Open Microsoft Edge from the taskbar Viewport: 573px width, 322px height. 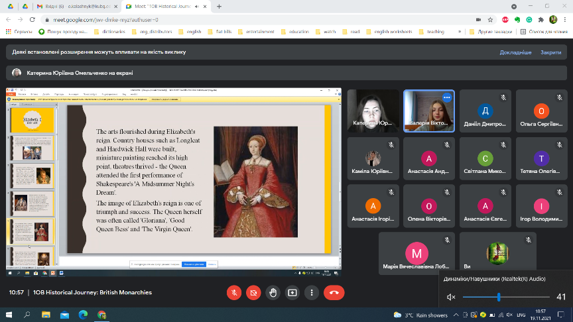83,313
